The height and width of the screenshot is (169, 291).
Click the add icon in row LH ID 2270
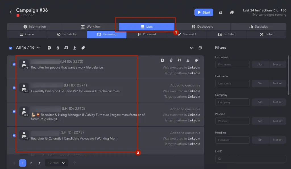[x=163, y=60]
